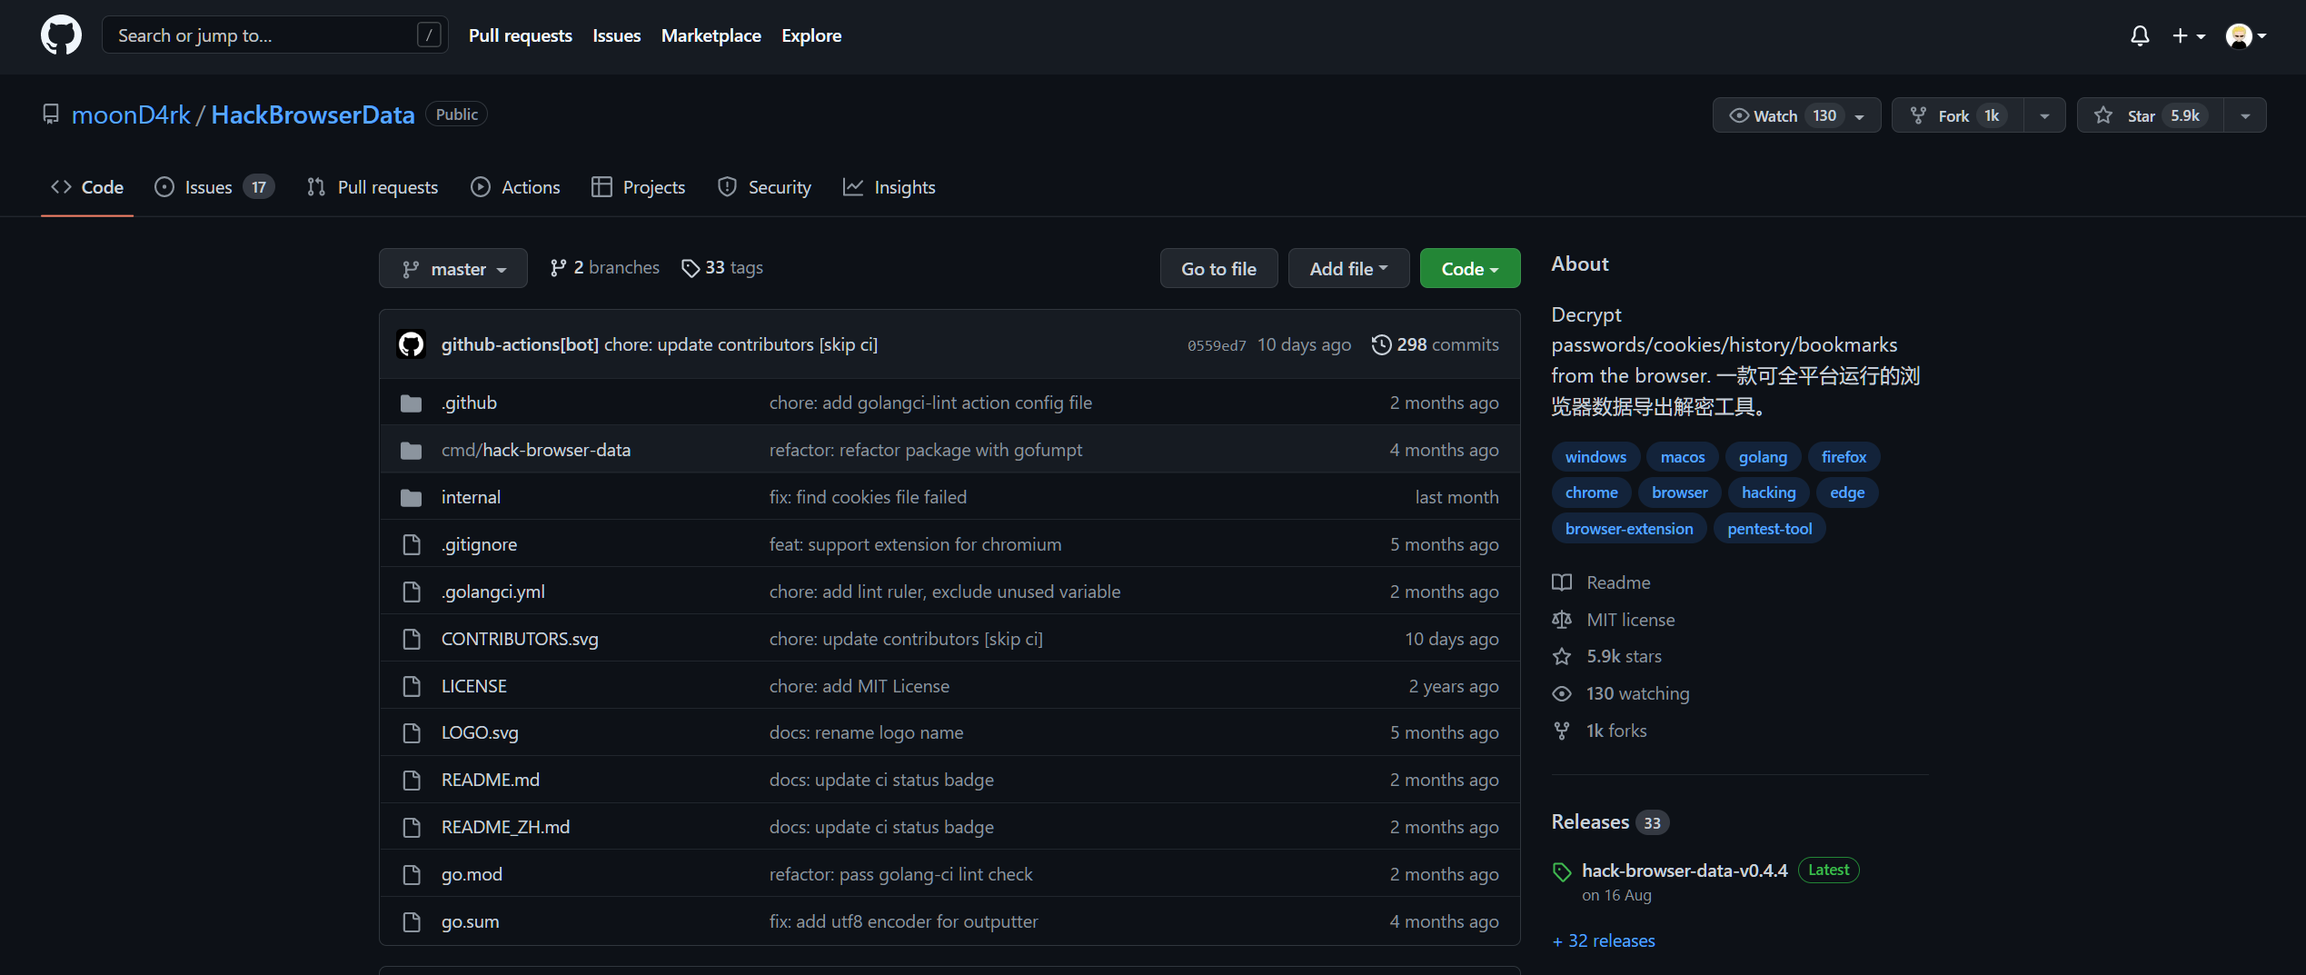This screenshot has width=2306, height=975.
Task: Switch to the Insights tab
Action: [890, 187]
